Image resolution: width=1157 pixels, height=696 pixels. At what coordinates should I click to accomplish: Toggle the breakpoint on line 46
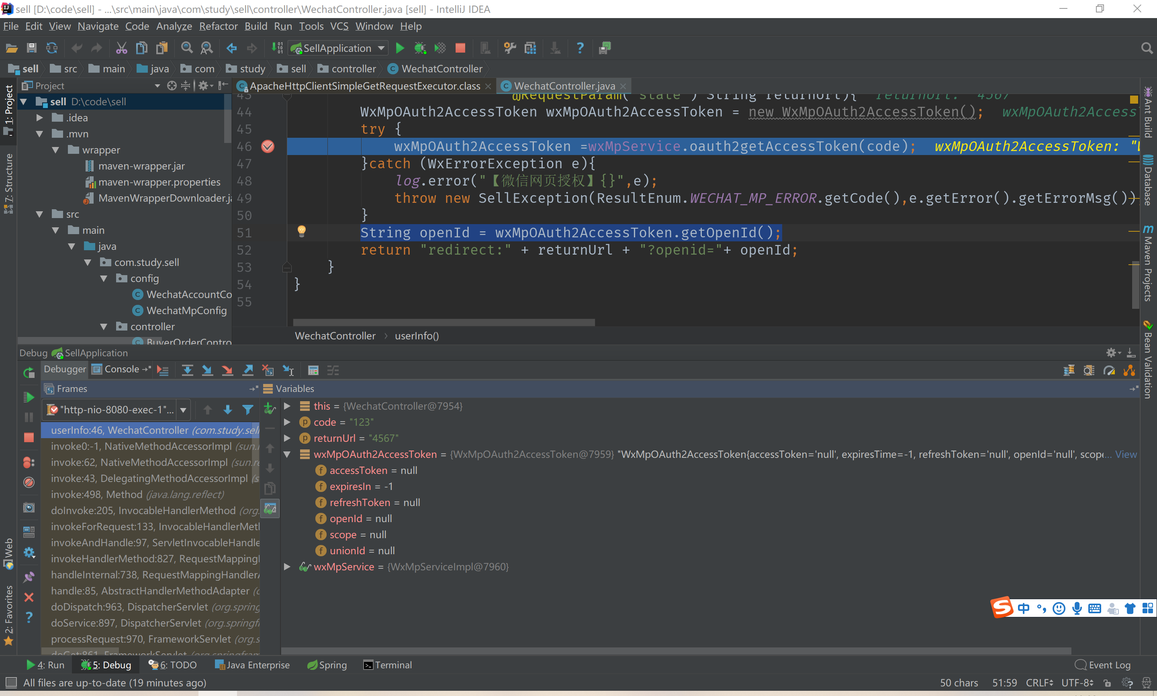[268, 146]
